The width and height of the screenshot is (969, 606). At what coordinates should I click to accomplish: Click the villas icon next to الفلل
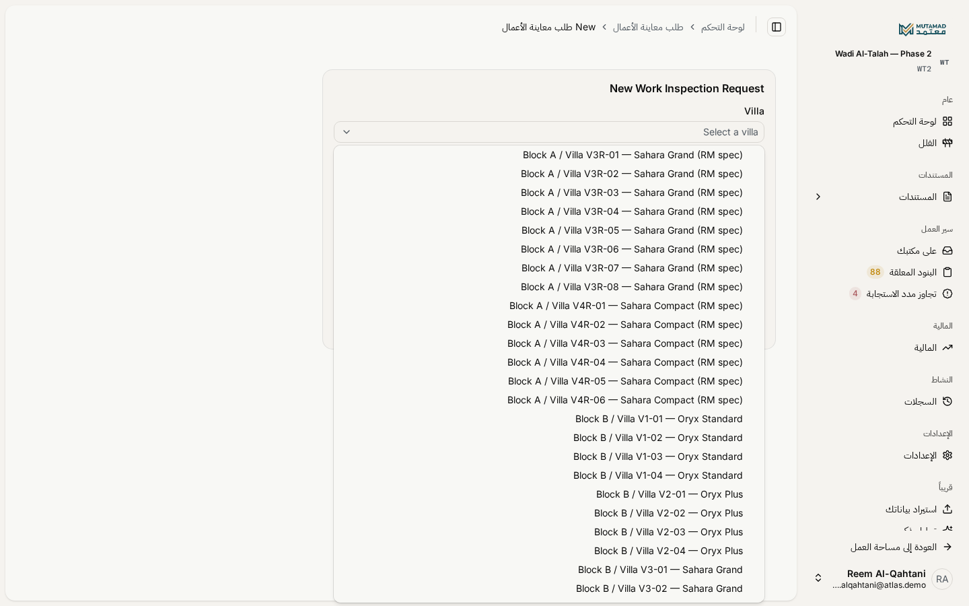pyautogui.click(x=947, y=143)
